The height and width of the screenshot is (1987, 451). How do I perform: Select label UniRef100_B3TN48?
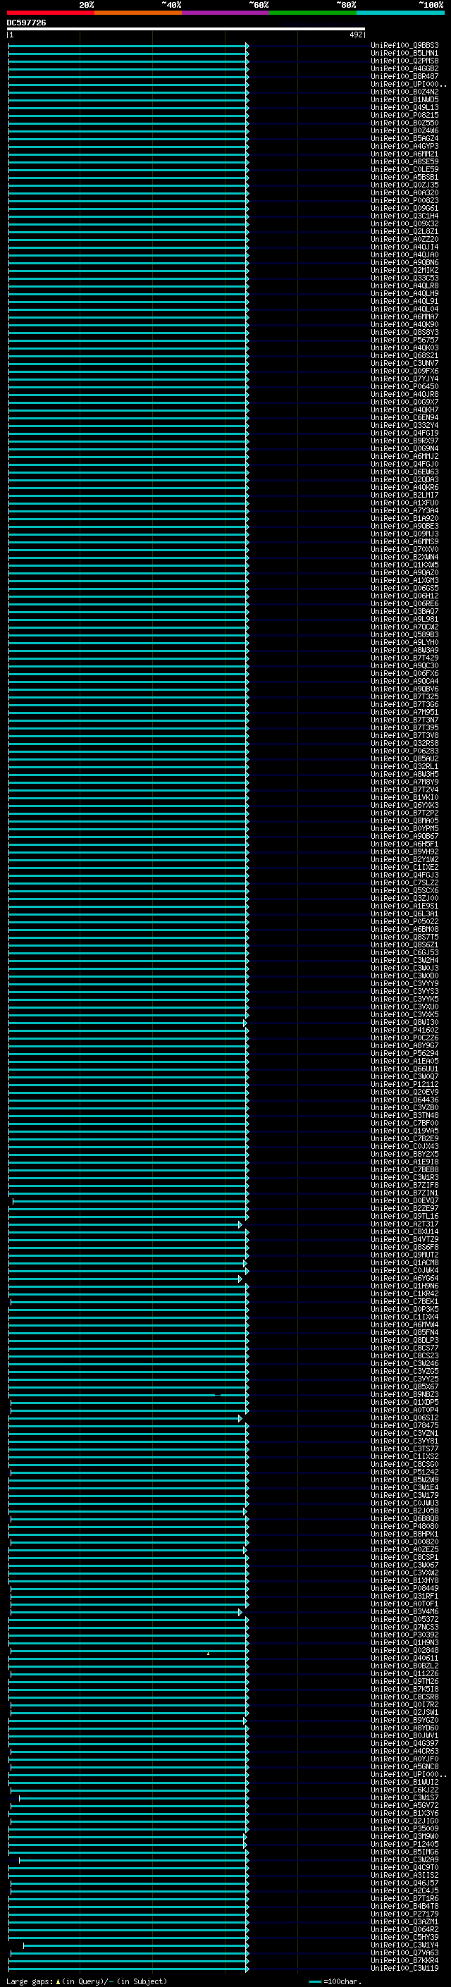[x=404, y=1115]
